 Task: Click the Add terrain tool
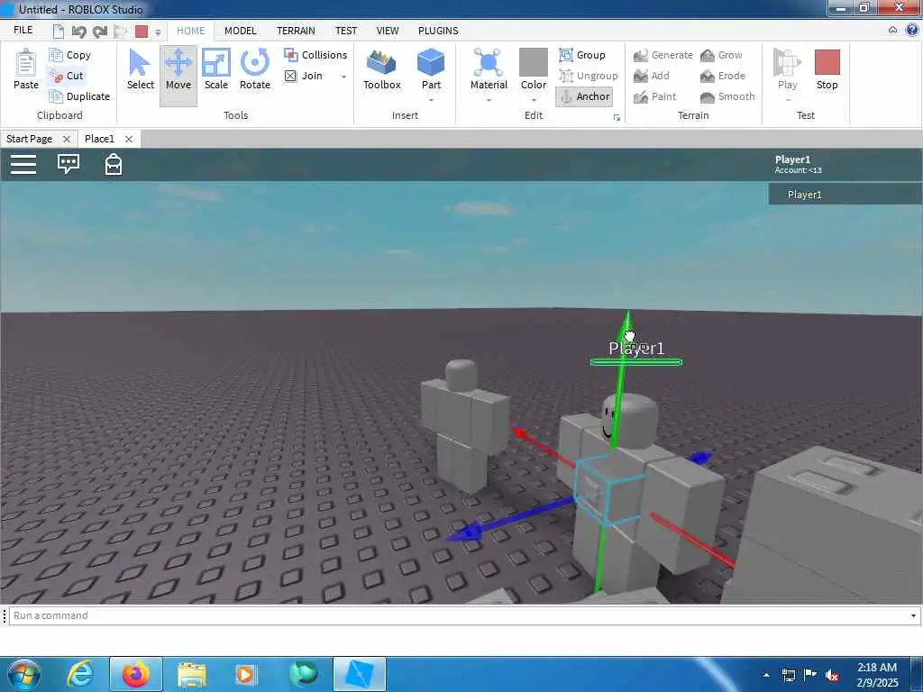[x=652, y=76]
